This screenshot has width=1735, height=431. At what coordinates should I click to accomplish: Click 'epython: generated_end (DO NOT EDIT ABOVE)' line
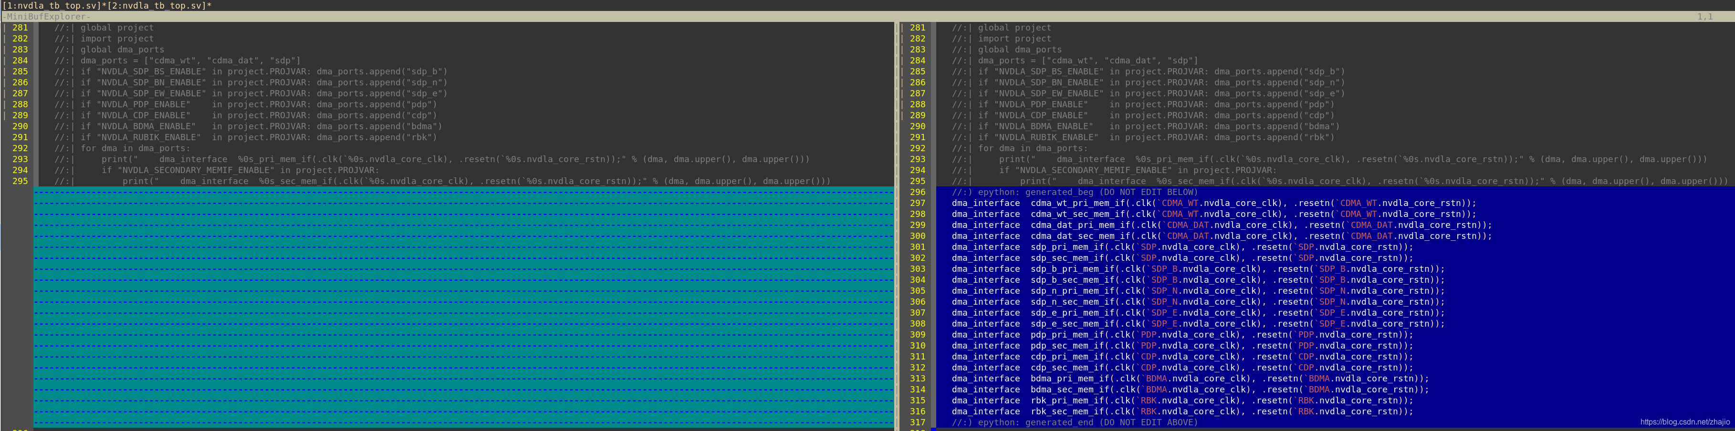[x=1075, y=422]
